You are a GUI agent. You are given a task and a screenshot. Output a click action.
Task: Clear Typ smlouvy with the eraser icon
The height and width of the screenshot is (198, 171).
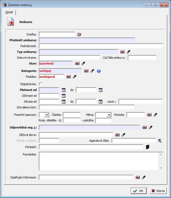tap(129, 52)
